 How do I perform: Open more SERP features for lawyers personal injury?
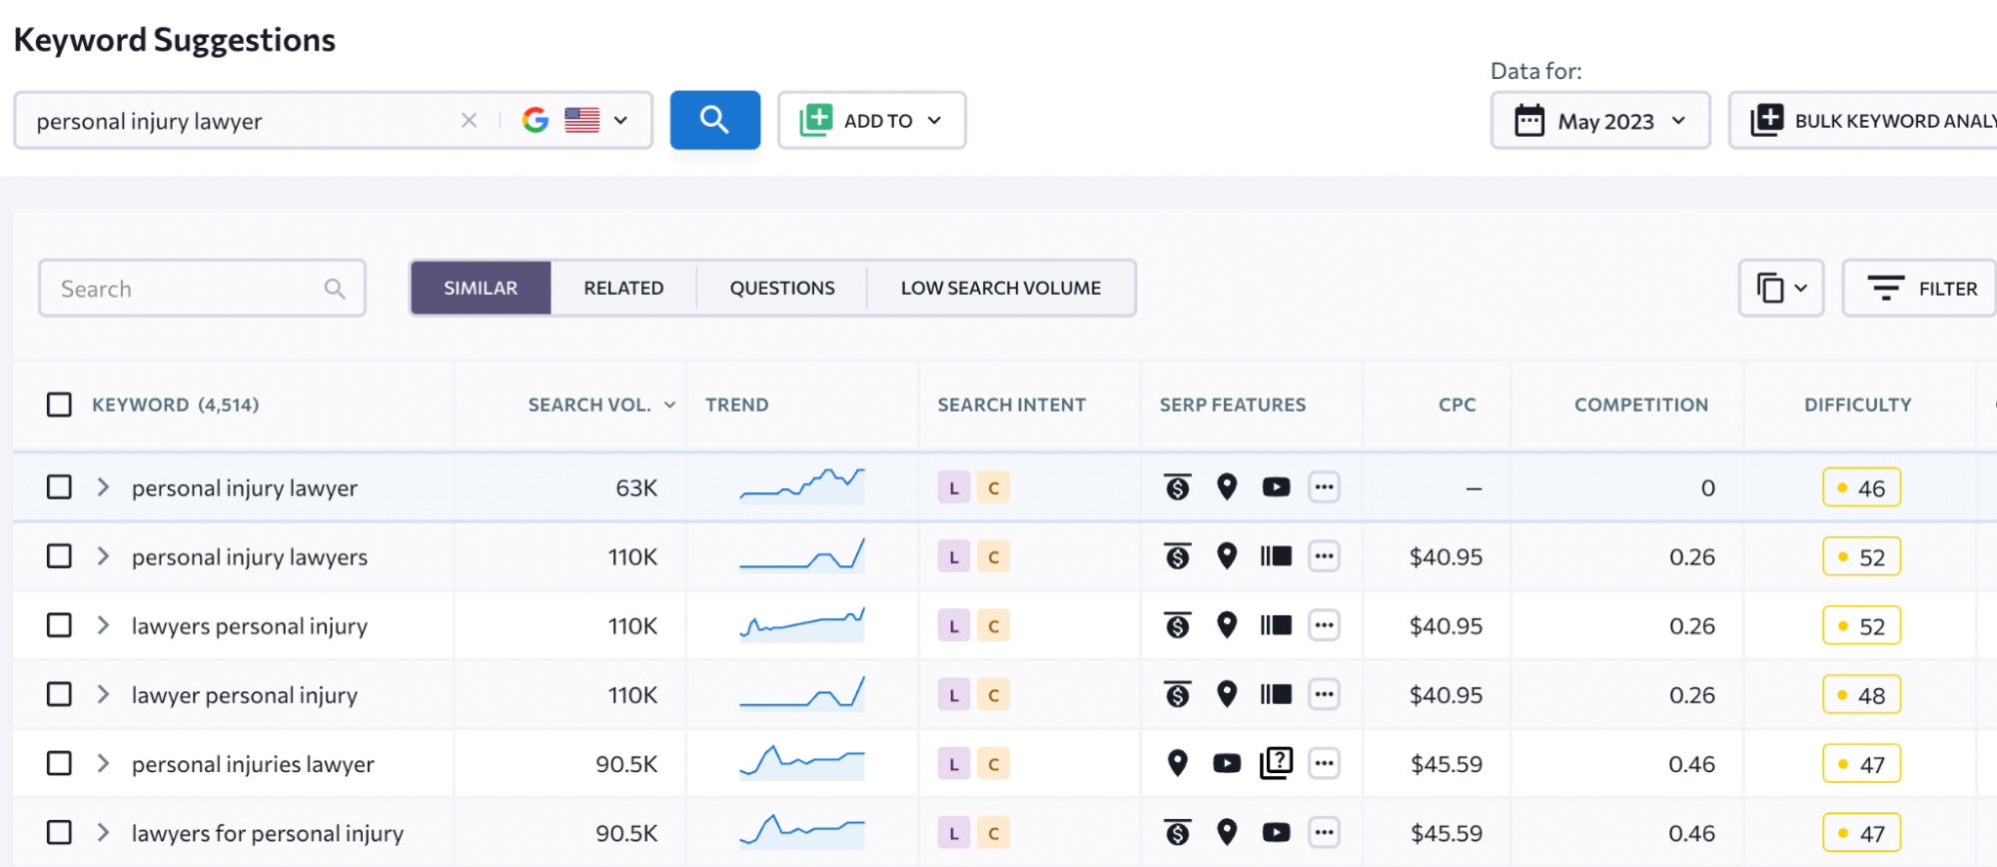(x=1324, y=626)
